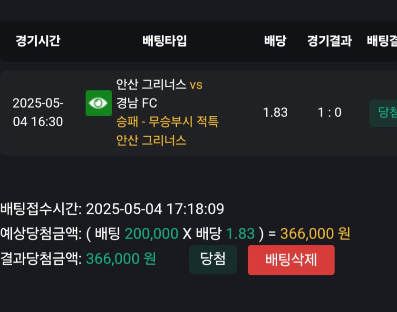Click the red 배팅삭제 button
The width and height of the screenshot is (397, 312).
click(291, 260)
